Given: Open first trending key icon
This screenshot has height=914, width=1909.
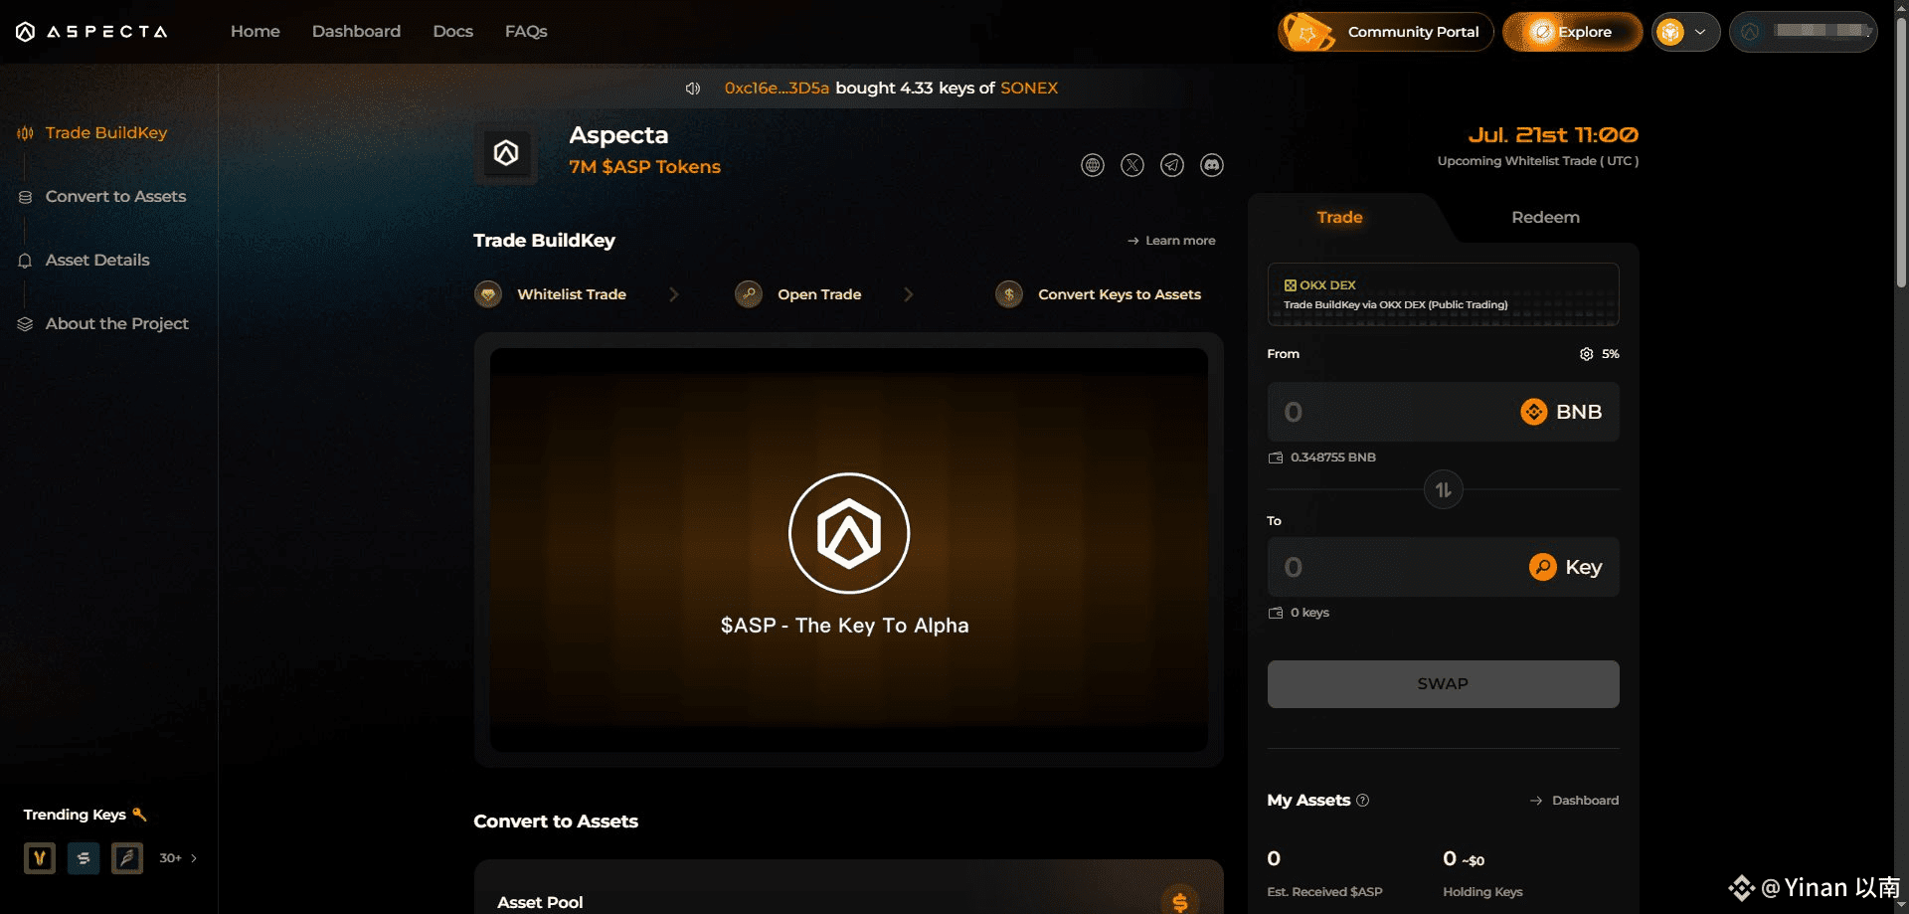Looking at the screenshot, I should [x=40, y=857].
